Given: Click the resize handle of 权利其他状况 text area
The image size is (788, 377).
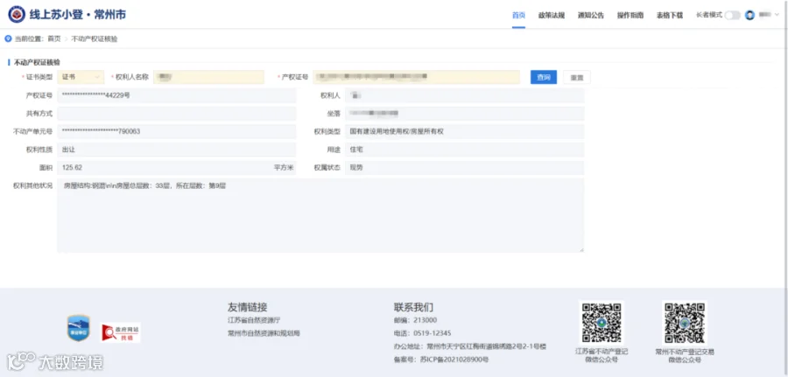Looking at the screenshot, I should (581, 249).
